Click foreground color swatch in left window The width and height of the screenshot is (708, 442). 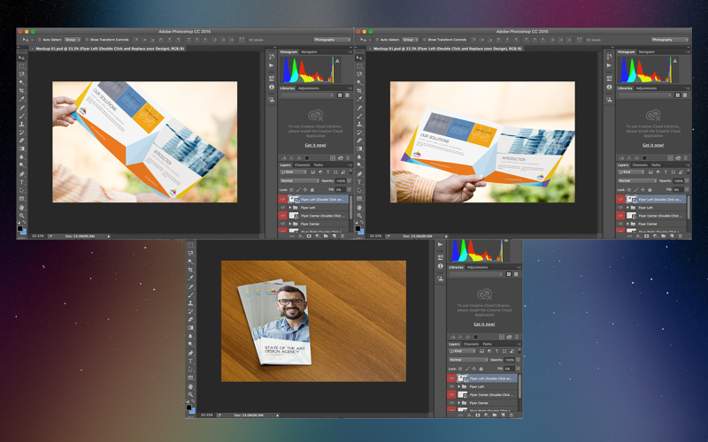click(x=19, y=229)
